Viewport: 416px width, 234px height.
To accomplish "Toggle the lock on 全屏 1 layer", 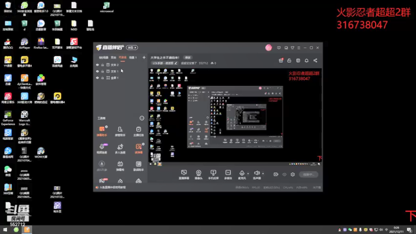I will 102,77.
